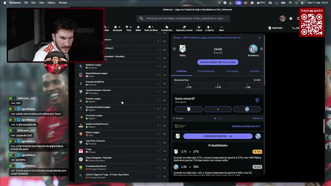Click the page's vertical scrollbar thumb

pos(324,126)
